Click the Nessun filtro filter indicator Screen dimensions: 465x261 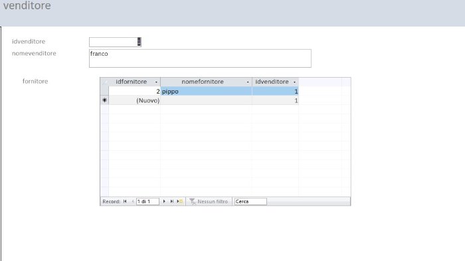pyautogui.click(x=209, y=201)
